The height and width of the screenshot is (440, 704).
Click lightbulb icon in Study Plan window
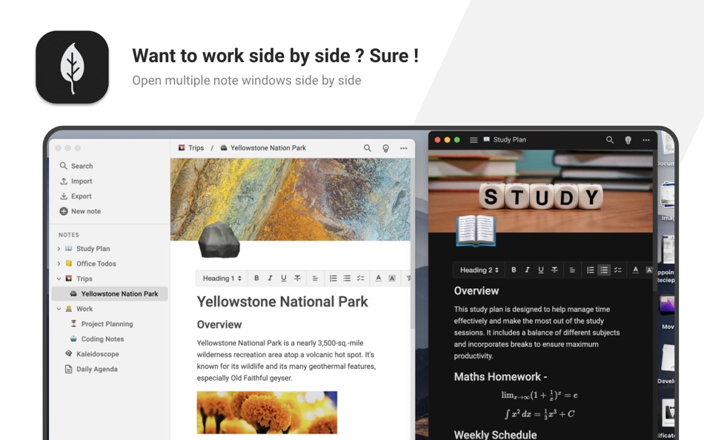point(628,140)
